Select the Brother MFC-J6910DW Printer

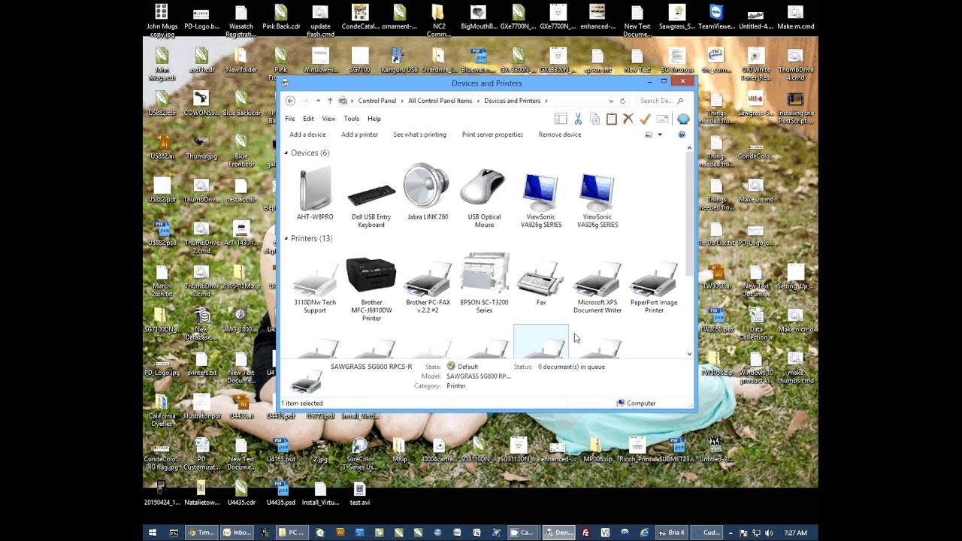[x=371, y=289]
